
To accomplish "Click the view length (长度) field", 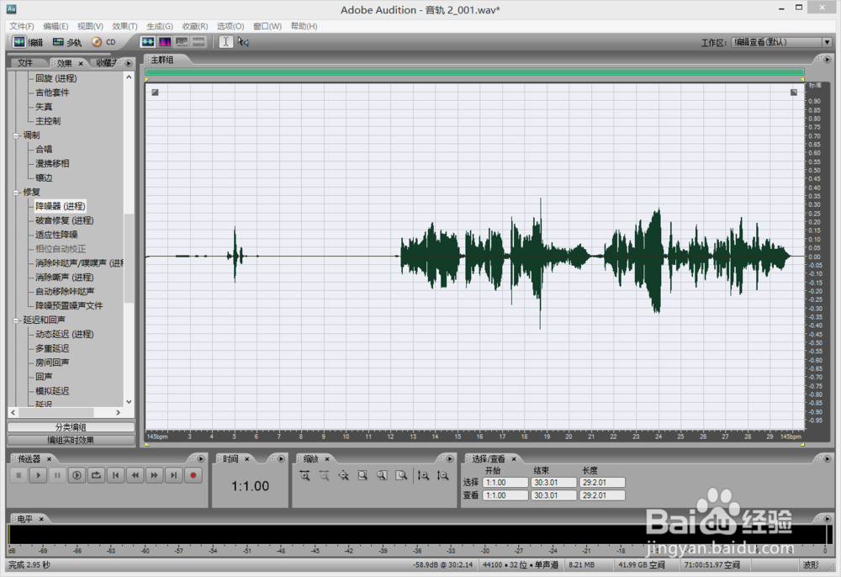I will pyautogui.click(x=602, y=495).
